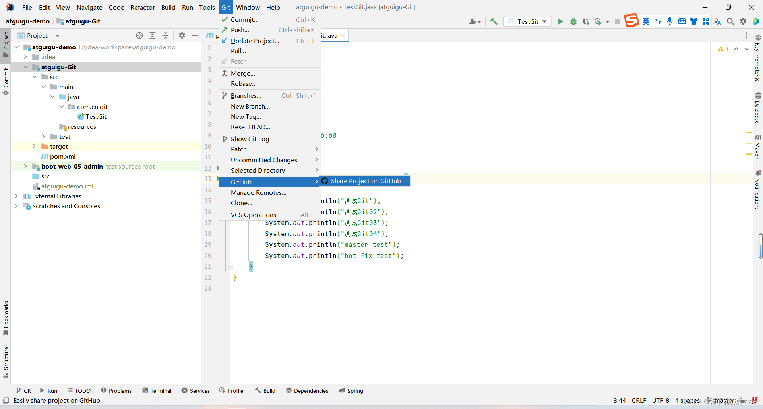Viewport: 763px width, 409px height.
Task: Open Project panel options gear
Action: pyautogui.click(x=182, y=35)
